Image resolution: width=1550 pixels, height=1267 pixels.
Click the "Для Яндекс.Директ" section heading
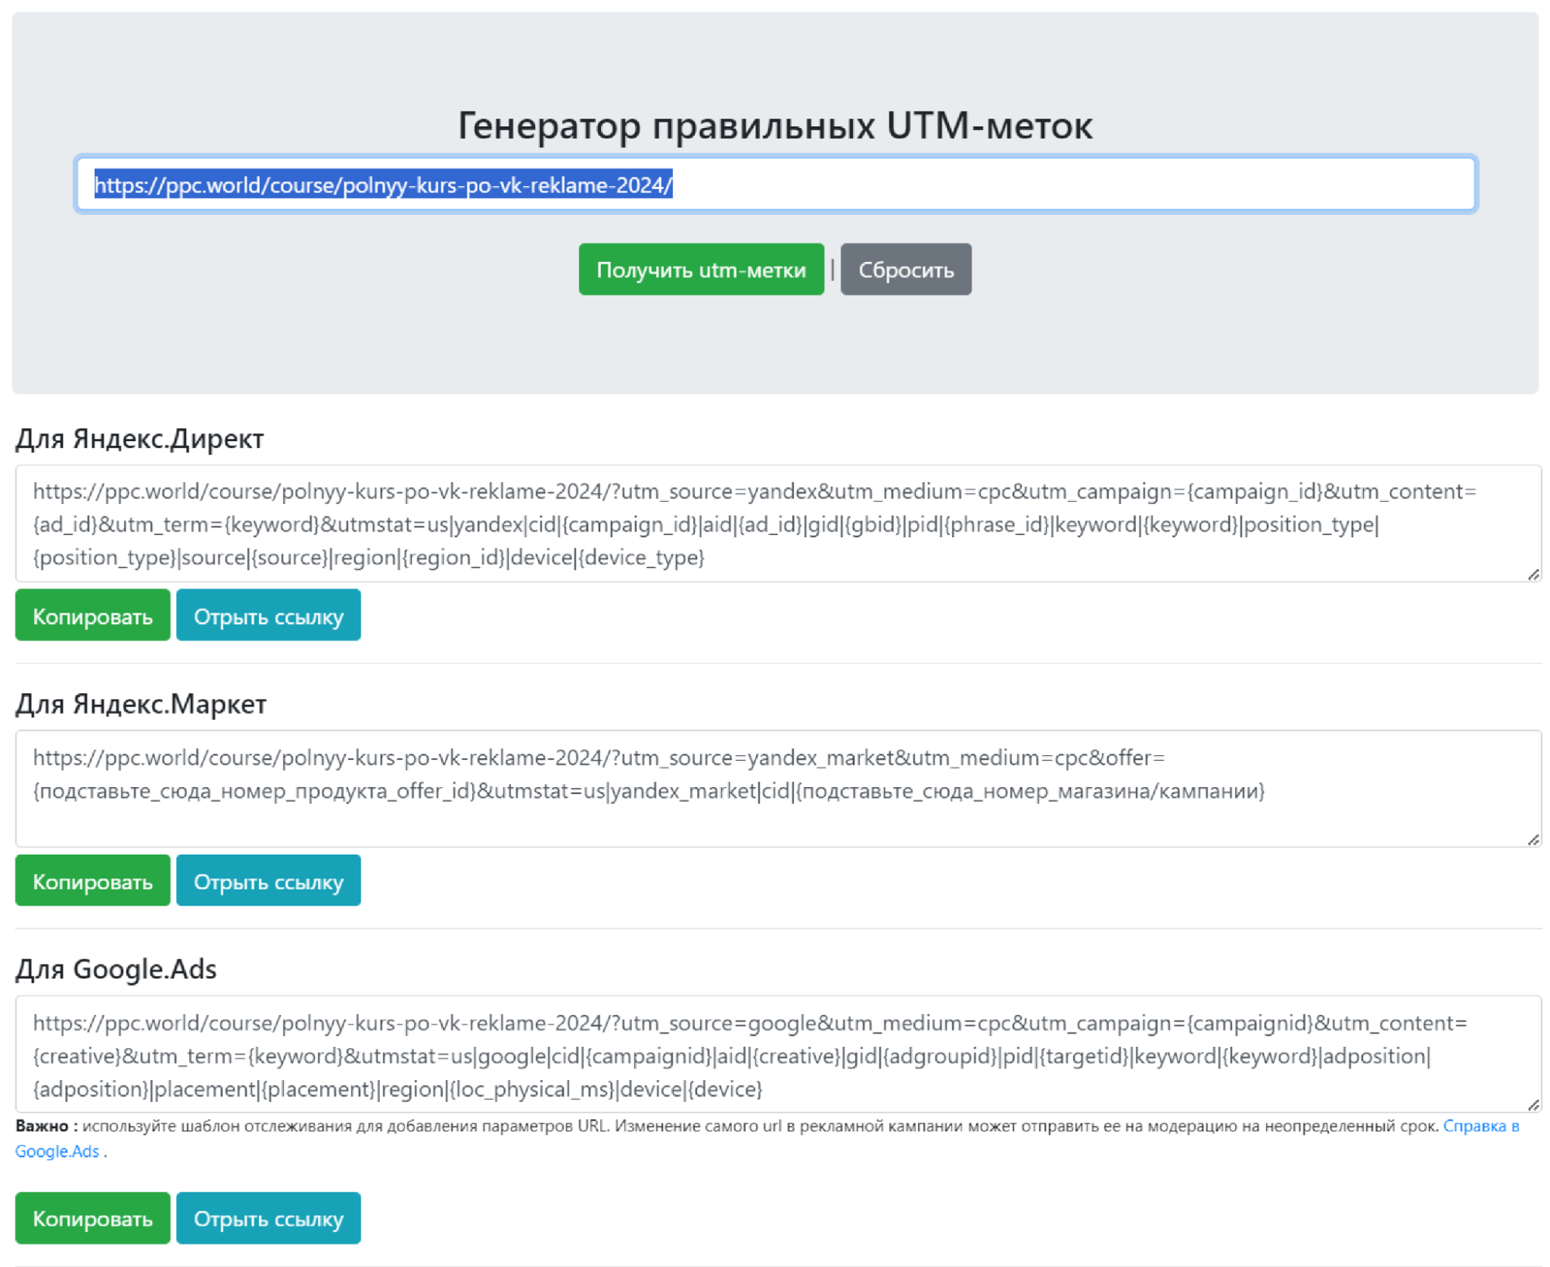tap(140, 439)
